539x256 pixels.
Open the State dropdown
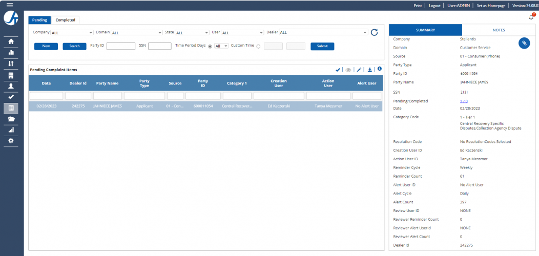pos(192,33)
